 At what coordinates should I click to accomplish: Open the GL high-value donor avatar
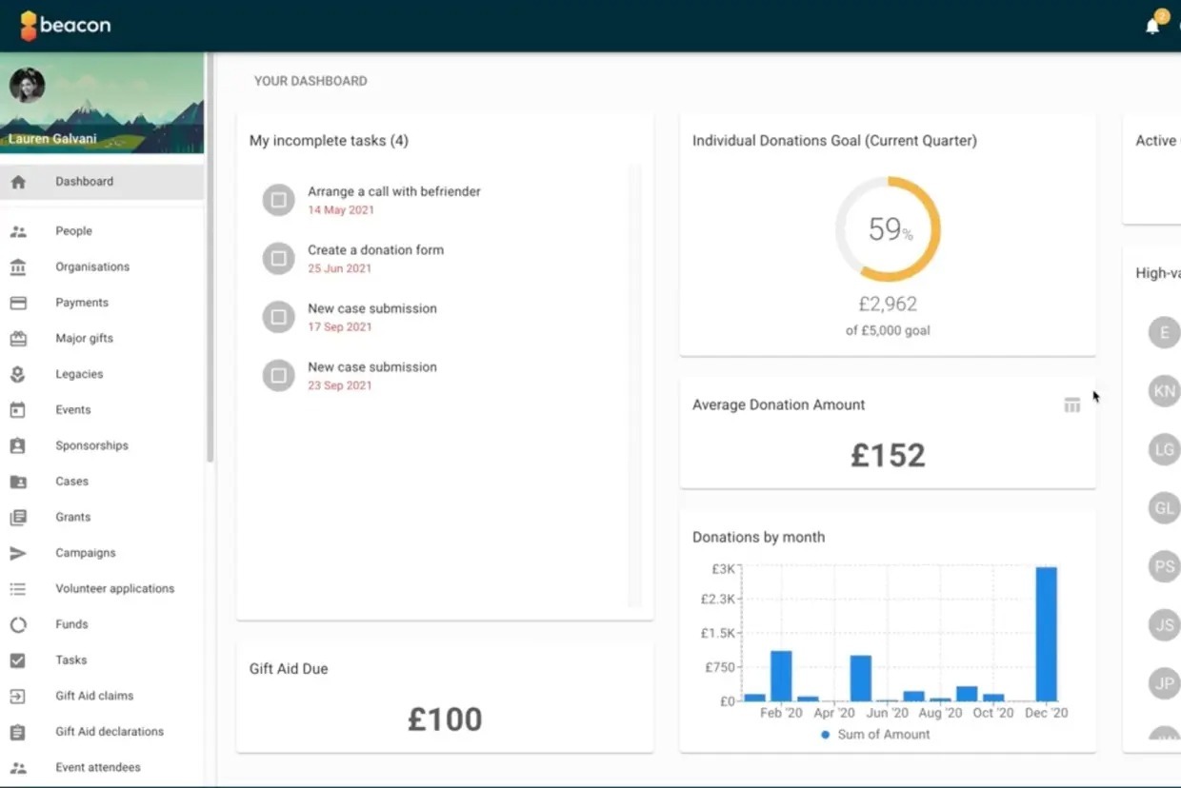coord(1164,508)
